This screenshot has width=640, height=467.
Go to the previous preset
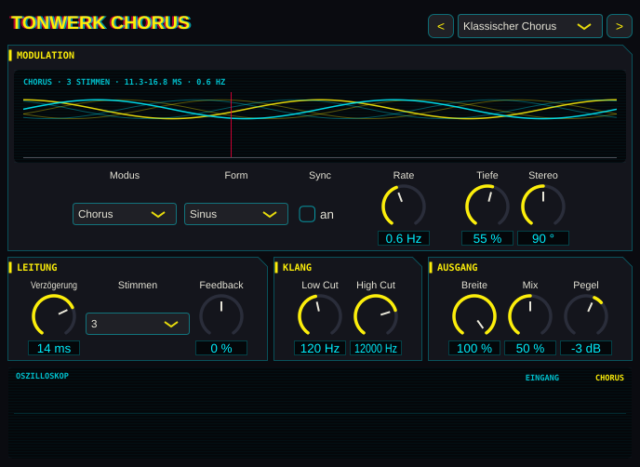[440, 26]
